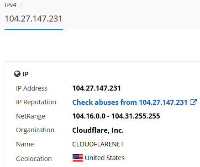Click the external link icon after abuse link
Screen dimensions: 200x167
click(193, 102)
